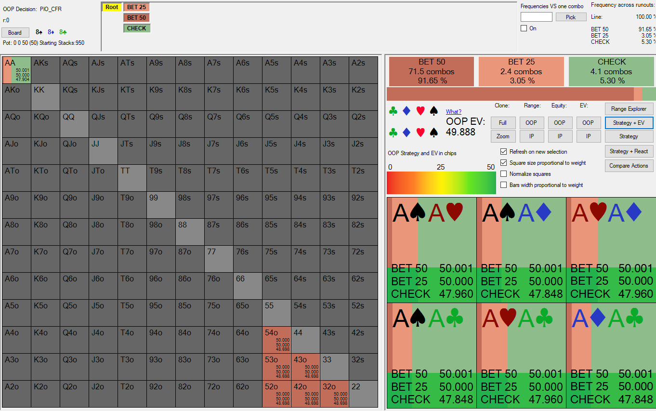Screen dimensions: 656x411
Task: Filter by diamonds in the upper suit row
Action: pyautogui.click(x=407, y=111)
